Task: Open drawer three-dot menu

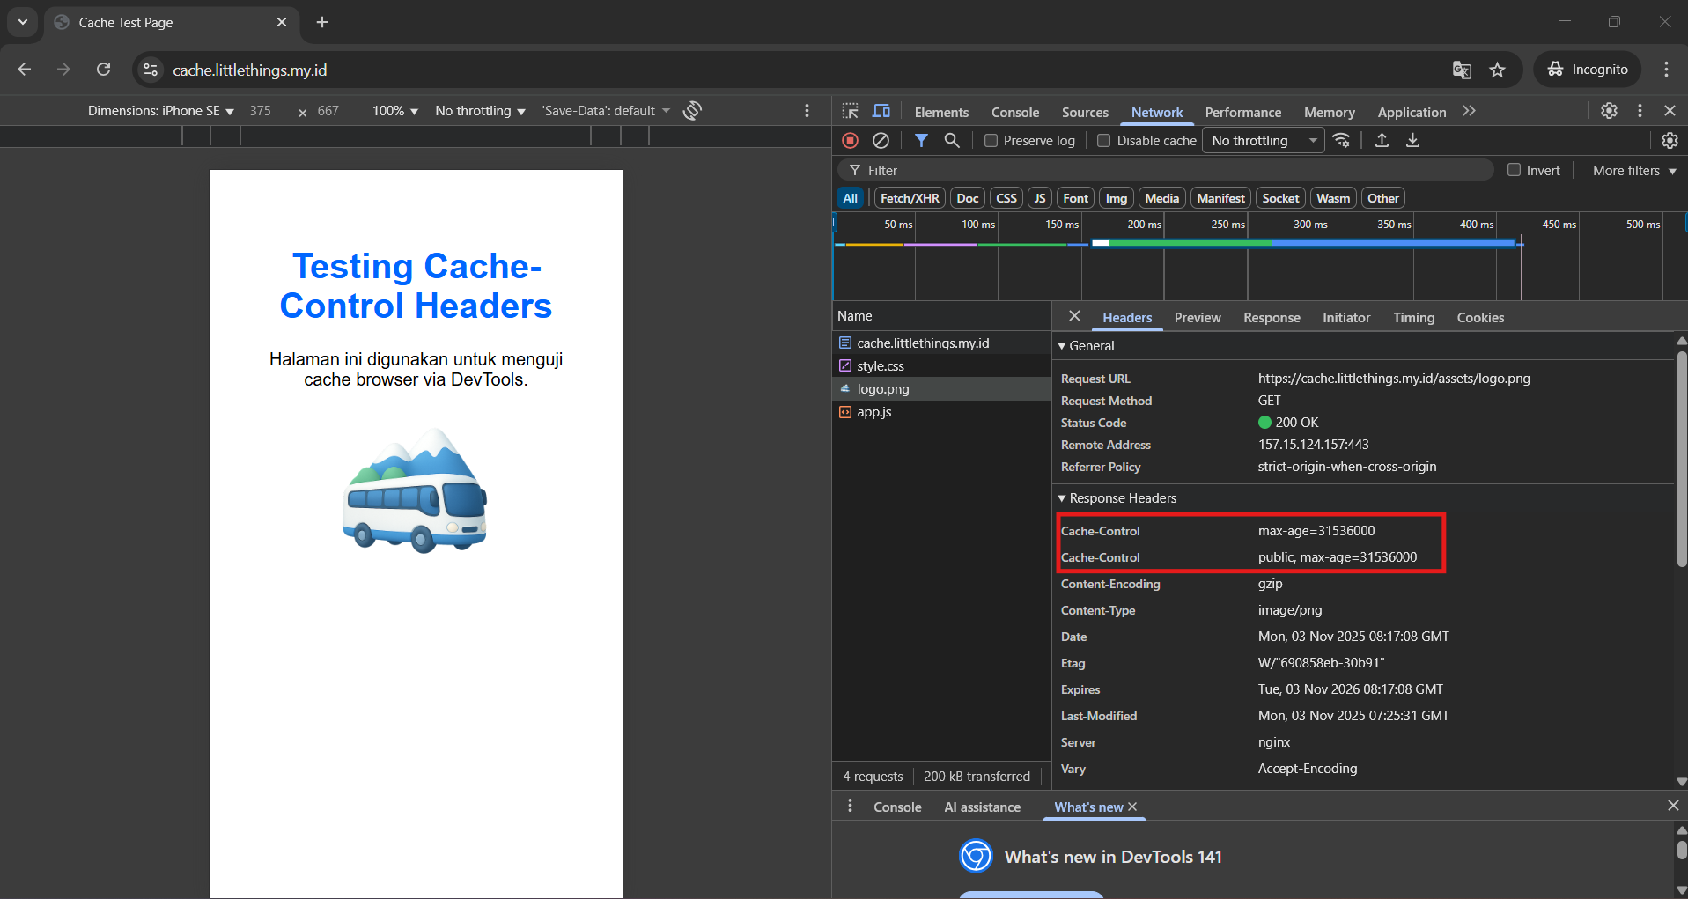Action: tap(850, 806)
